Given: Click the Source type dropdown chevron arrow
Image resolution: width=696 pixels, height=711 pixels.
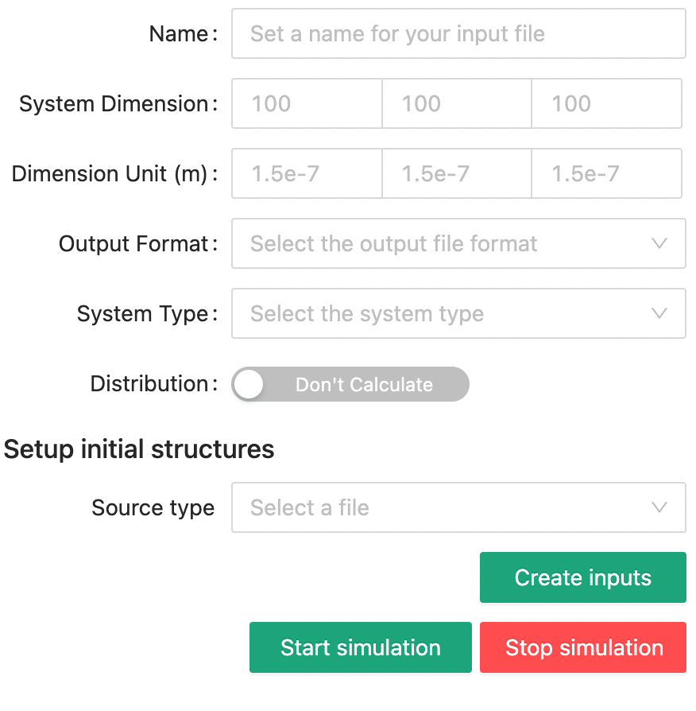Looking at the screenshot, I should 659,507.
